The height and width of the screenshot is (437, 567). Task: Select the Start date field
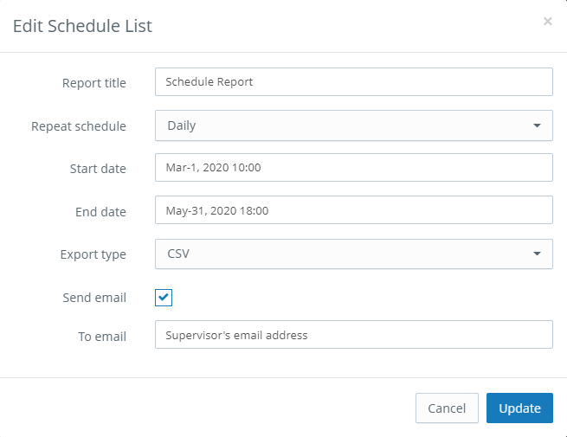(354, 167)
